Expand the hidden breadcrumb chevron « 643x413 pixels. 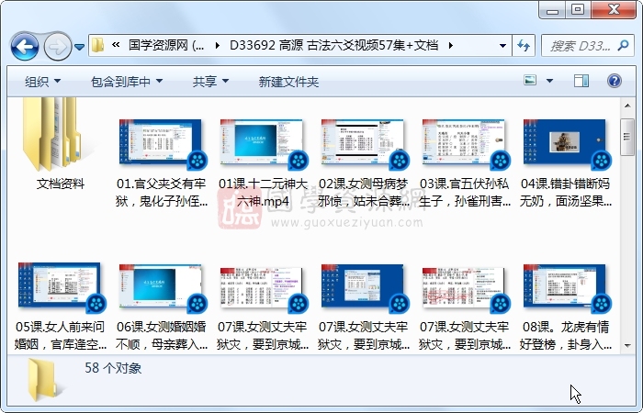(x=116, y=45)
